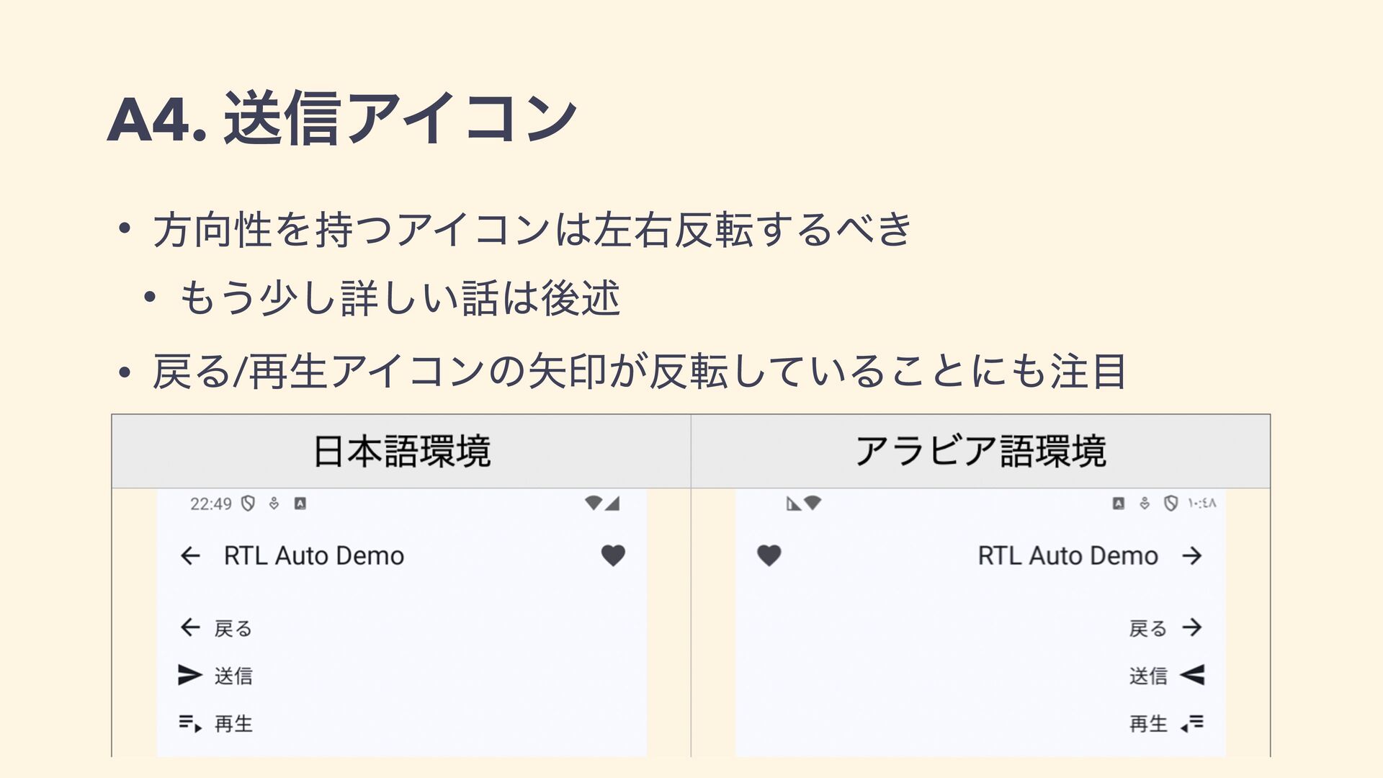Viewport: 1383px width, 778px height.
Task: Click the mirrored playlist-play icon in Arabic panel
Action: point(1192,723)
